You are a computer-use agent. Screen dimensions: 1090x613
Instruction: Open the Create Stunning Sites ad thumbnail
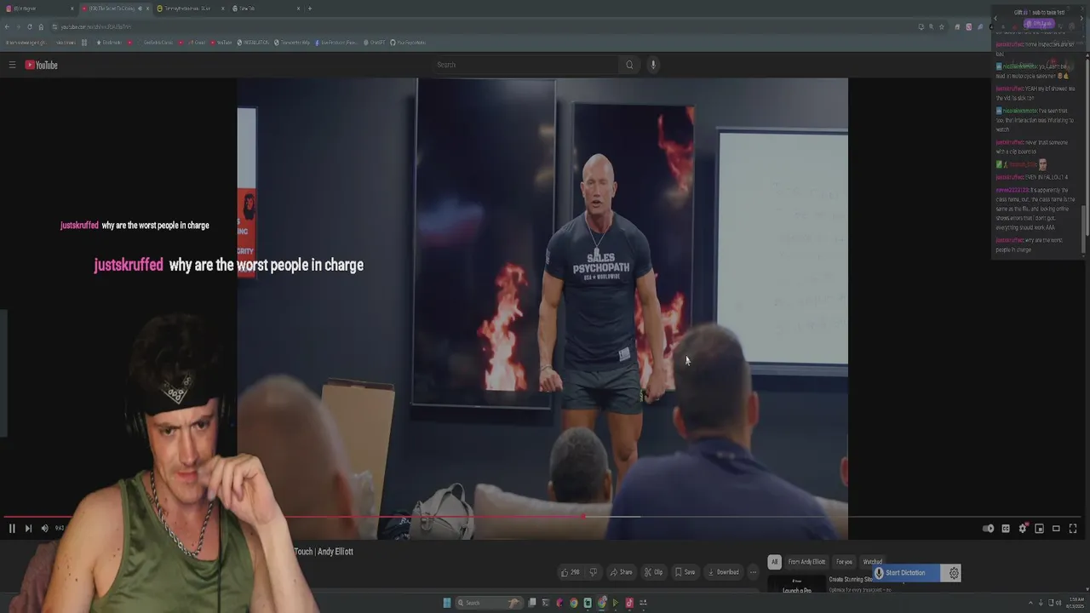pyautogui.click(x=797, y=585)
